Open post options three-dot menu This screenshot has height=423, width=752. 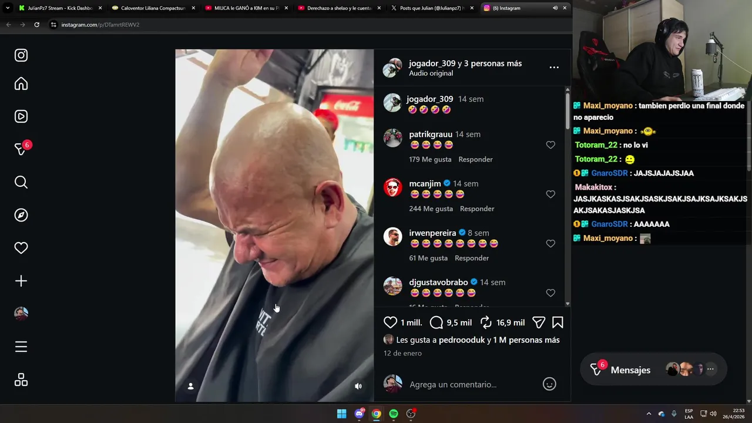click(x=554, y=68)
